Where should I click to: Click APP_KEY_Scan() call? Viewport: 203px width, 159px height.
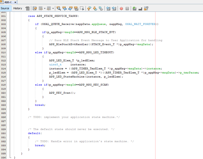pos(62,93)
